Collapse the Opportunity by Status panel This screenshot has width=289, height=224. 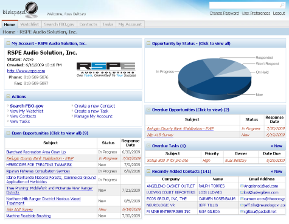point(148,43)
